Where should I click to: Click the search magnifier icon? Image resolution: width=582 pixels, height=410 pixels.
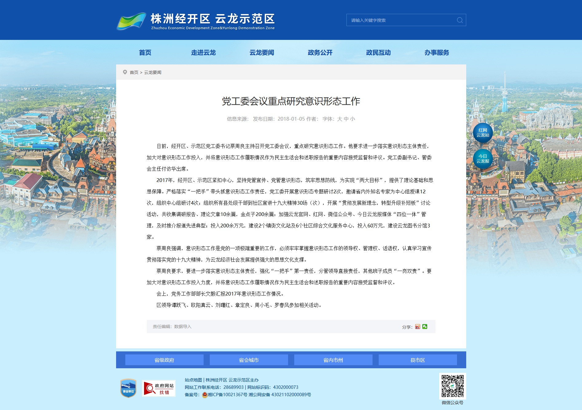[459, 20]
